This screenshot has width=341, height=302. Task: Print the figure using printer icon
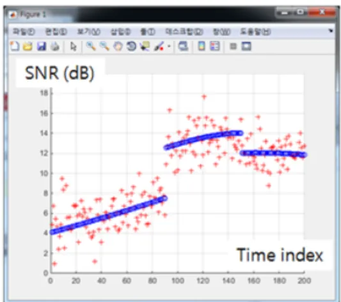tap(55, 46)
